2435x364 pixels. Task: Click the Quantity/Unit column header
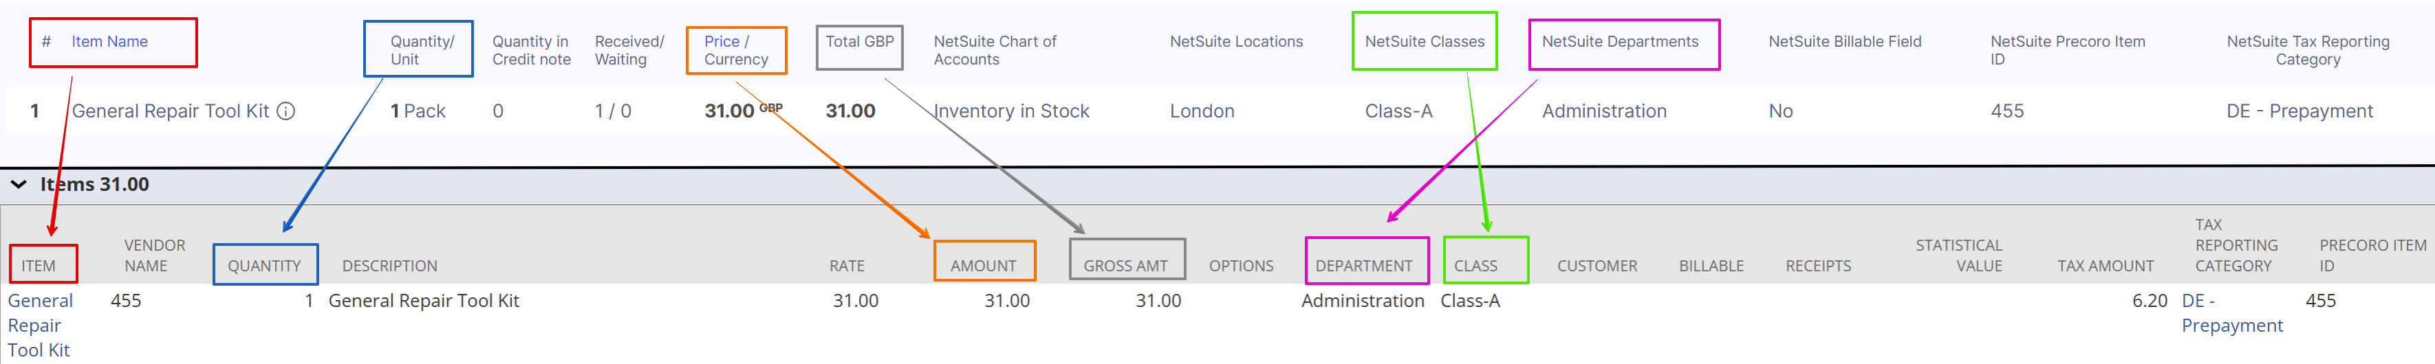tap(422, 50)
